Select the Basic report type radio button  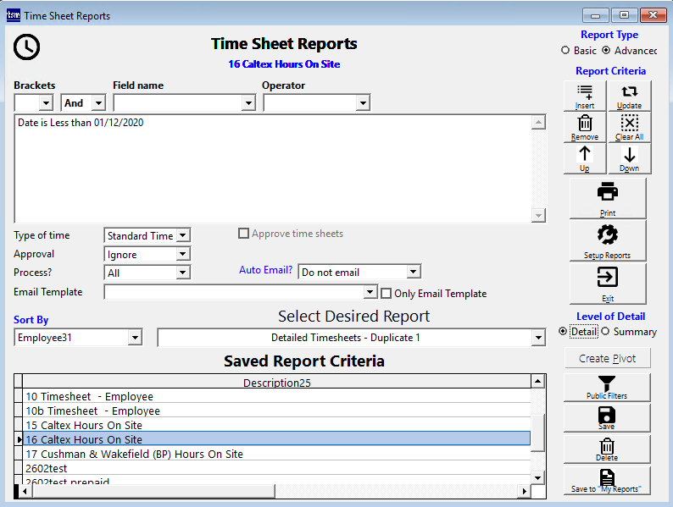tap(565, 51)
